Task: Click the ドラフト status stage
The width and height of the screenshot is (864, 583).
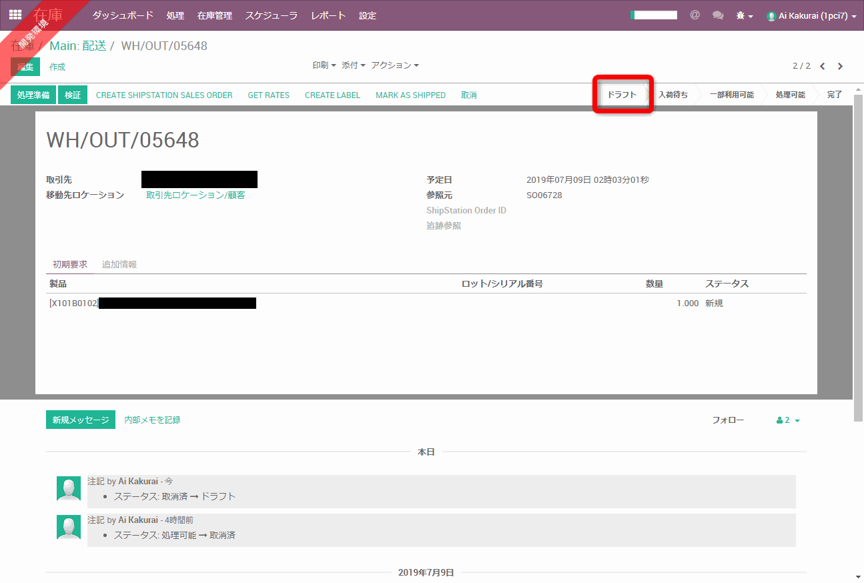Action: [x=622, y=95]
